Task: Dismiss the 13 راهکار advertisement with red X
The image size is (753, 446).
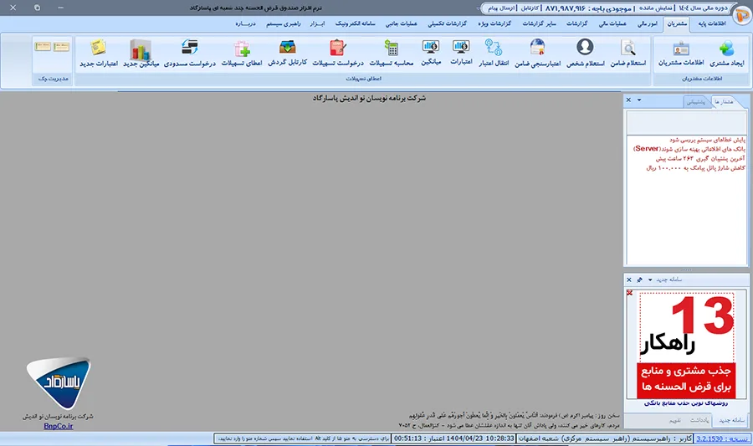Action: (629, 292)
